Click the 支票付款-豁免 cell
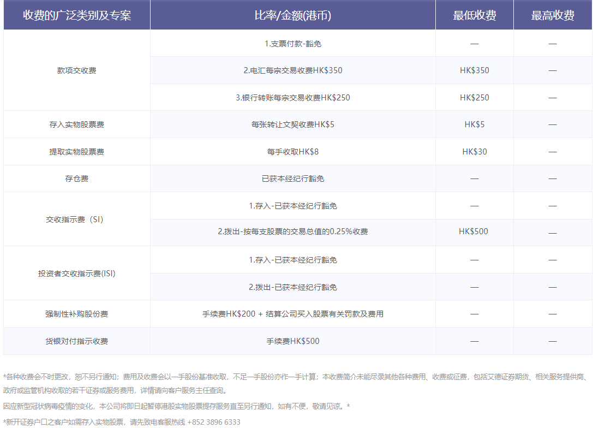 click(292, 43)
